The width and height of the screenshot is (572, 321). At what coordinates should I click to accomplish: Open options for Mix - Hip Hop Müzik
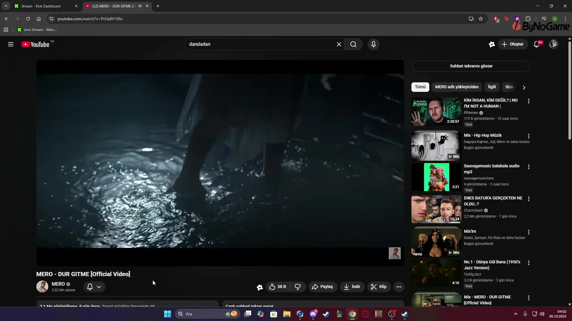529,136
